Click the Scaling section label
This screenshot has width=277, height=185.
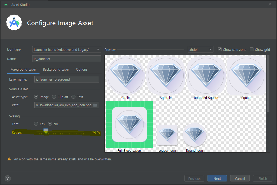(x=15, y=116)
